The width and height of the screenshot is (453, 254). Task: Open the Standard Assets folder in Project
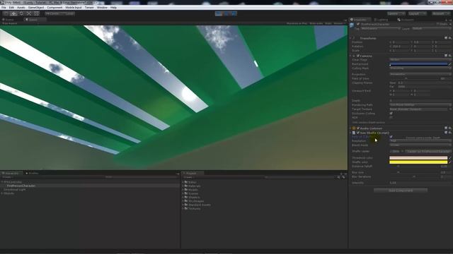[200, 205]
